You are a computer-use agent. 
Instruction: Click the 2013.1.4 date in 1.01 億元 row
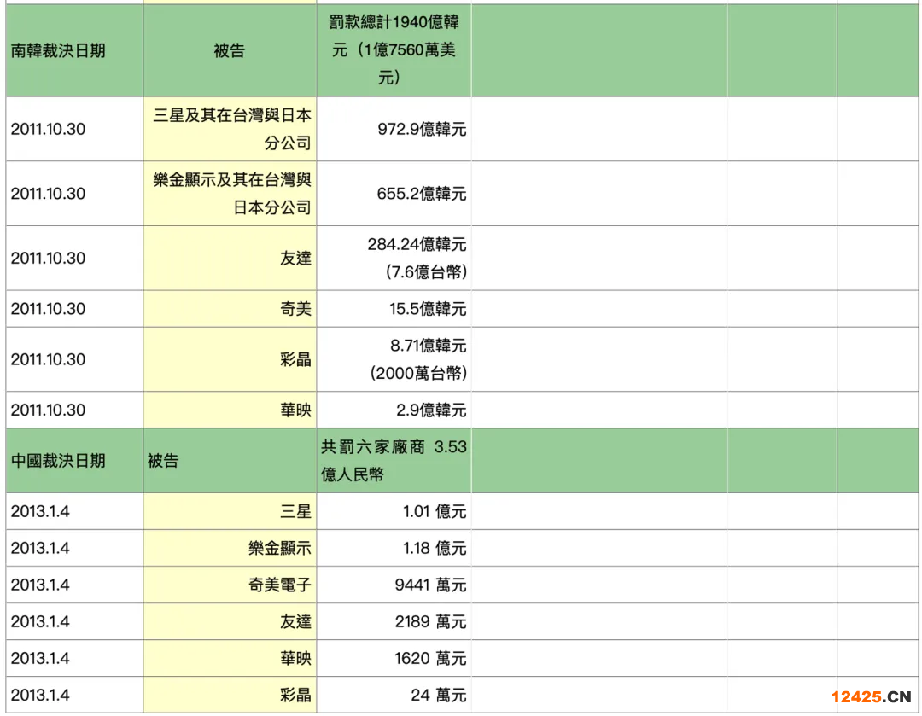point(40,511)
